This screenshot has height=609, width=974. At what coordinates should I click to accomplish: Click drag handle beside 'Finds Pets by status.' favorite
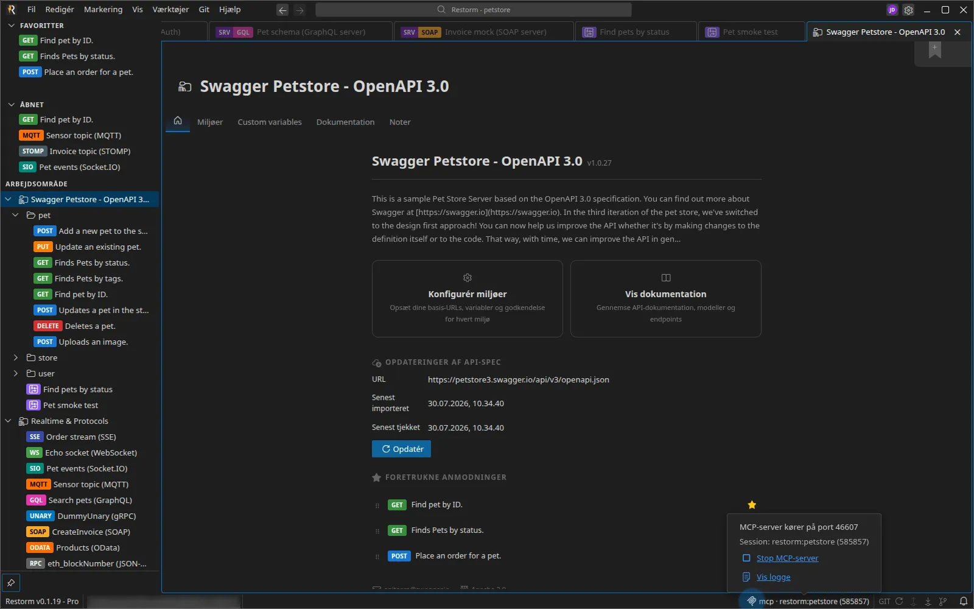[x=377, y=530]
